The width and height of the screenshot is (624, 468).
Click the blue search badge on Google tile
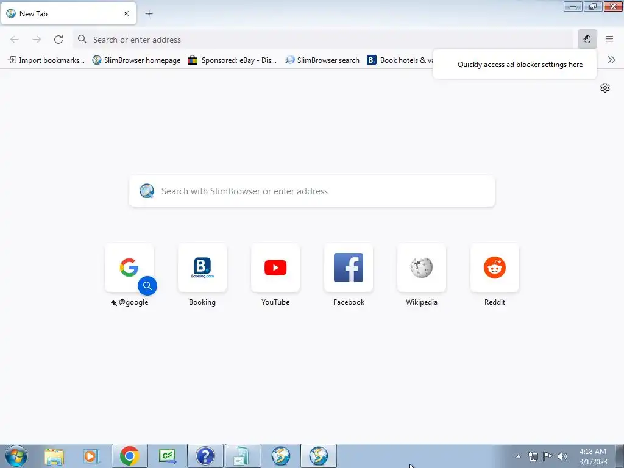[147, 286]
